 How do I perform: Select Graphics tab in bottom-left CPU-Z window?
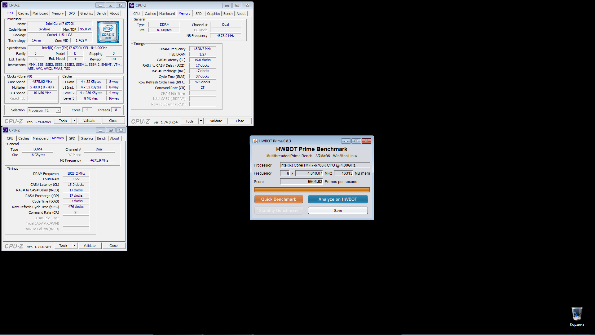(87, 138)
